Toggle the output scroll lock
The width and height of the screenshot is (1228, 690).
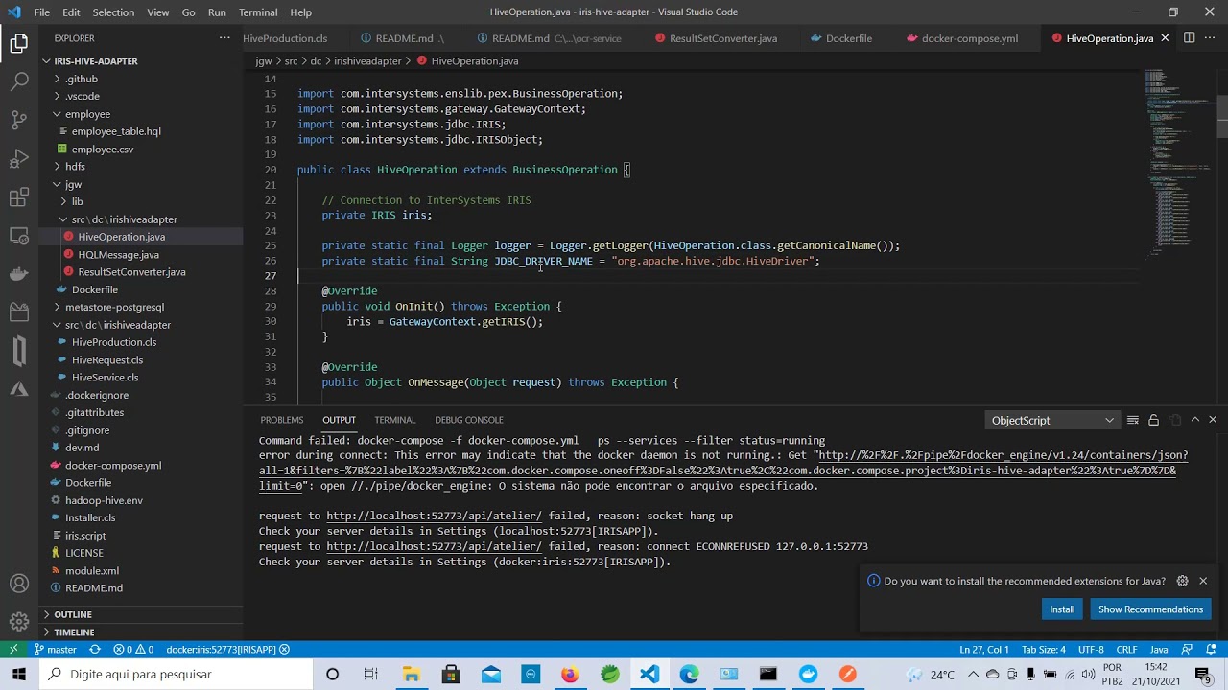click(x=1153, y=420)
